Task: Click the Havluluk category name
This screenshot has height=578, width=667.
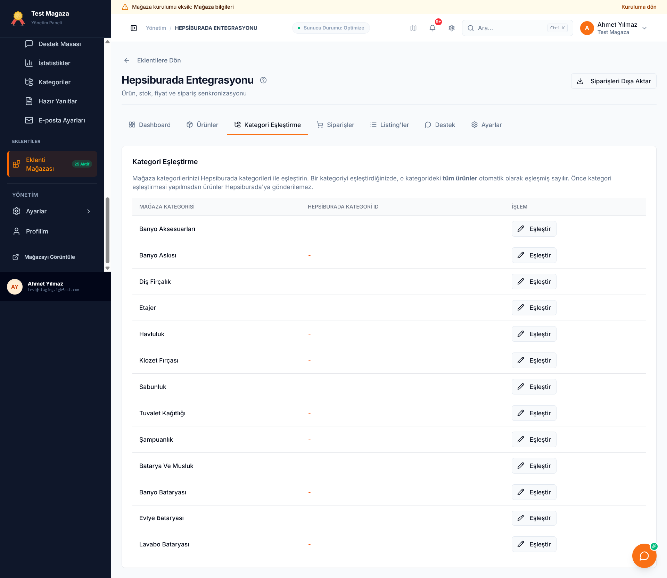Action: pos(152,334)
